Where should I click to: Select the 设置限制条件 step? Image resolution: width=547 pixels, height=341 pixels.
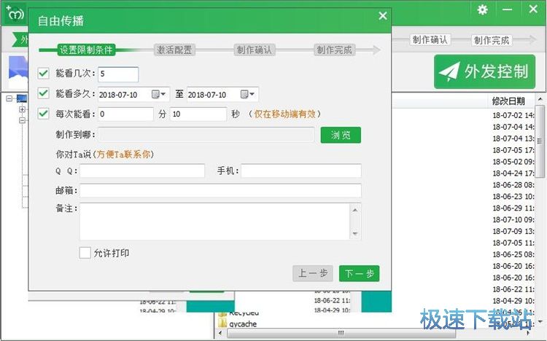tap(86, 50)
